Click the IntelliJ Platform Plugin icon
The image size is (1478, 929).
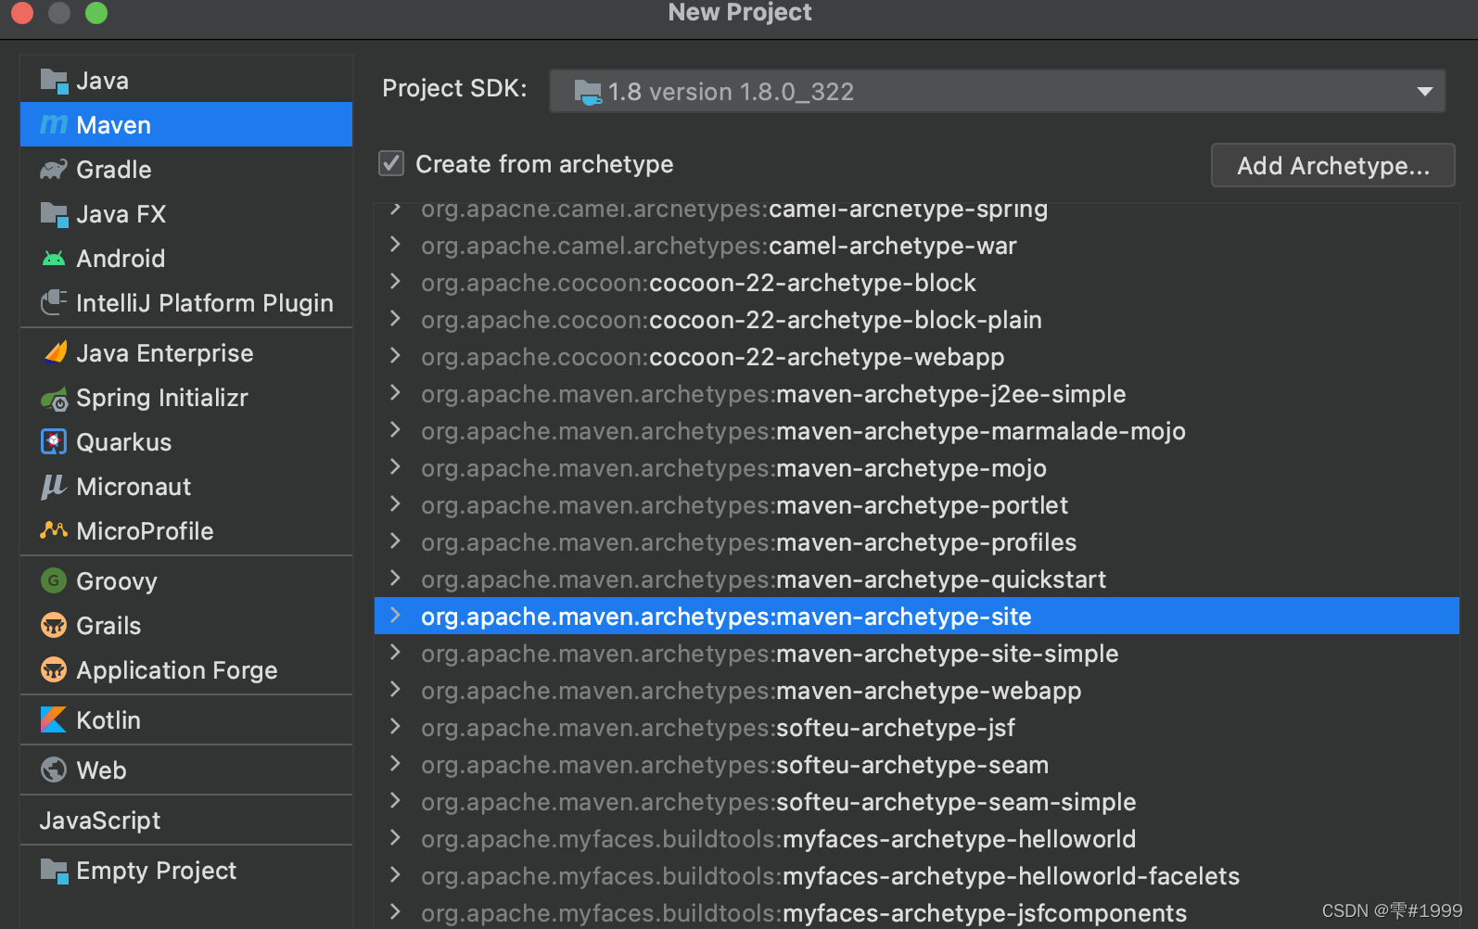point(54,302)
